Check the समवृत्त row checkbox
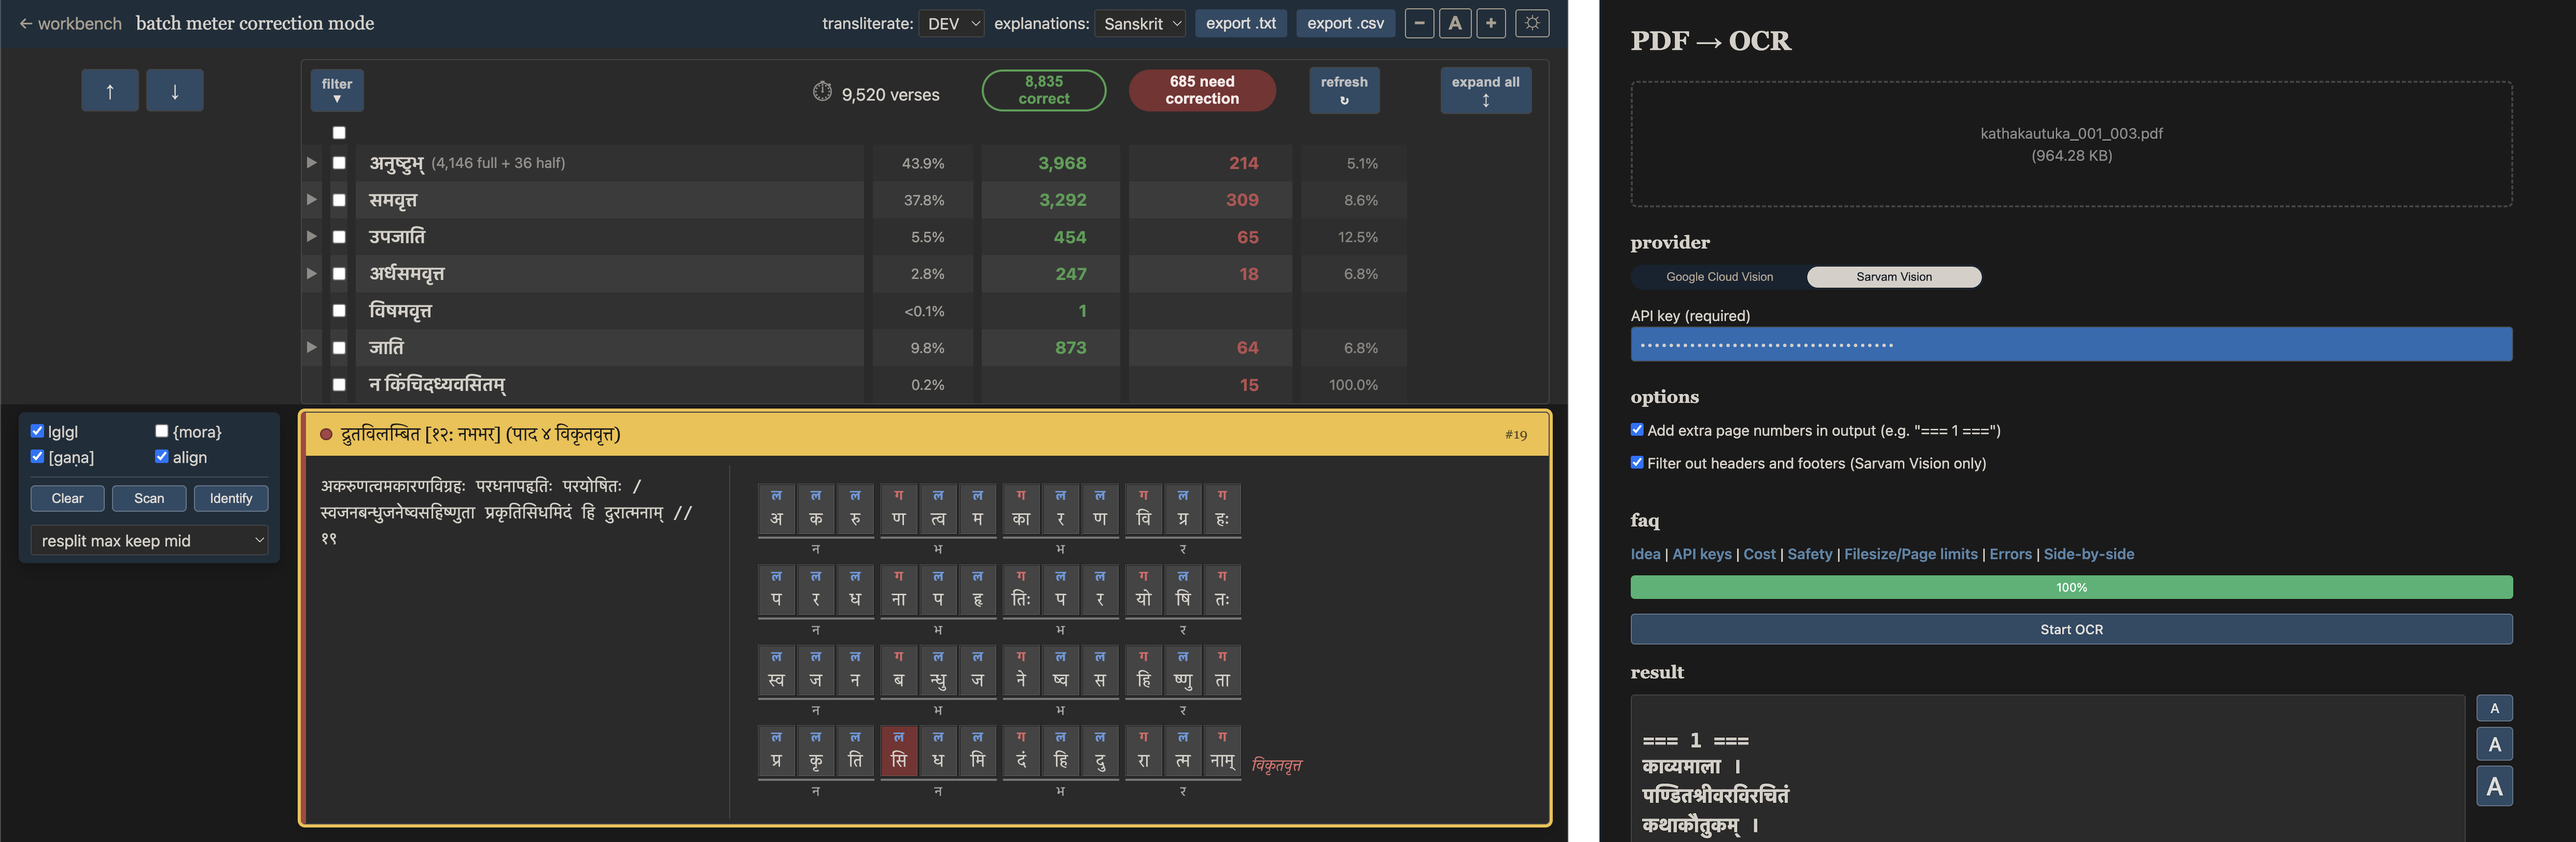The image size is (2576, 842). [x=339, y=200]
